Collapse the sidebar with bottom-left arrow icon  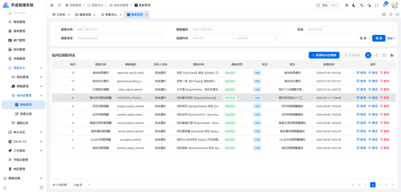pyautogui.click(x=5, y=188)
